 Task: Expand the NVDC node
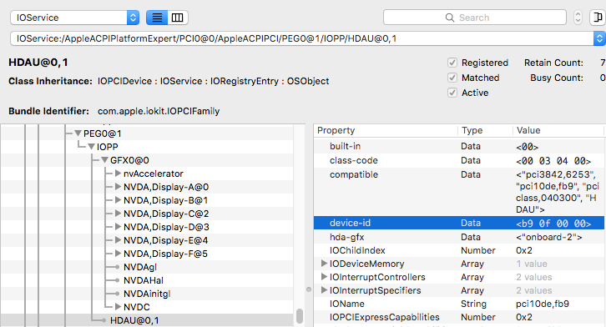click(119, 307)
